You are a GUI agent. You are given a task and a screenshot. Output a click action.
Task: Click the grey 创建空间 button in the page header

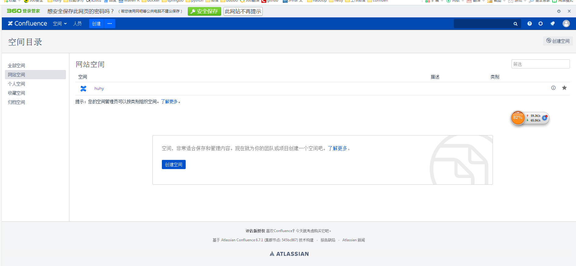tap(558, 41)
